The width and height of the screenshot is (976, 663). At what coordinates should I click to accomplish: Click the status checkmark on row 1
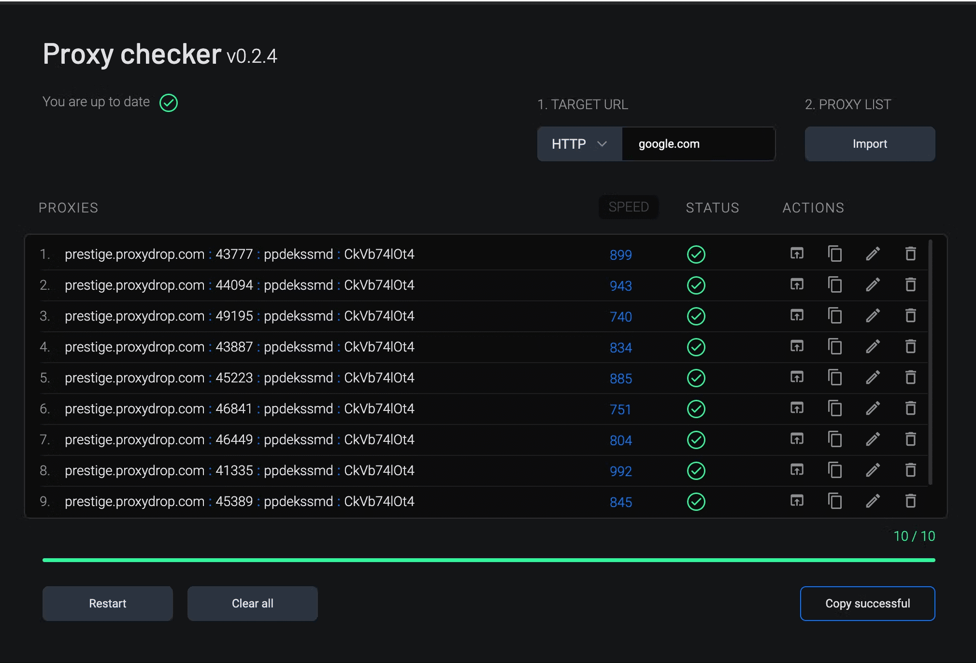pos(696,254)
